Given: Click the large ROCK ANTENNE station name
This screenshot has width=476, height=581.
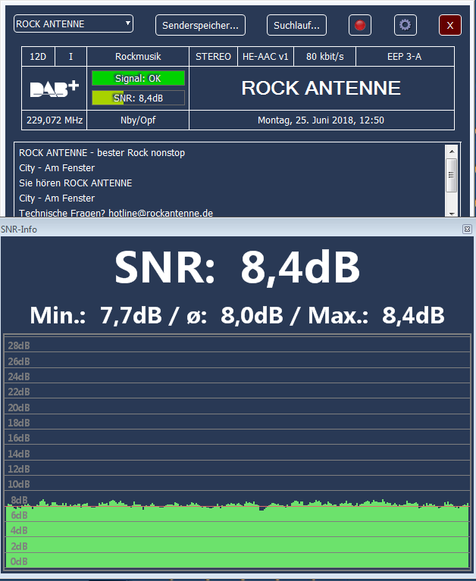Looking at the screenshot, I should click(321, 88).
